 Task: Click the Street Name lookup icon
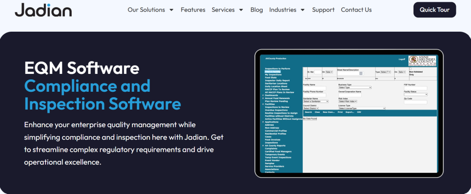tap(361, 73)
